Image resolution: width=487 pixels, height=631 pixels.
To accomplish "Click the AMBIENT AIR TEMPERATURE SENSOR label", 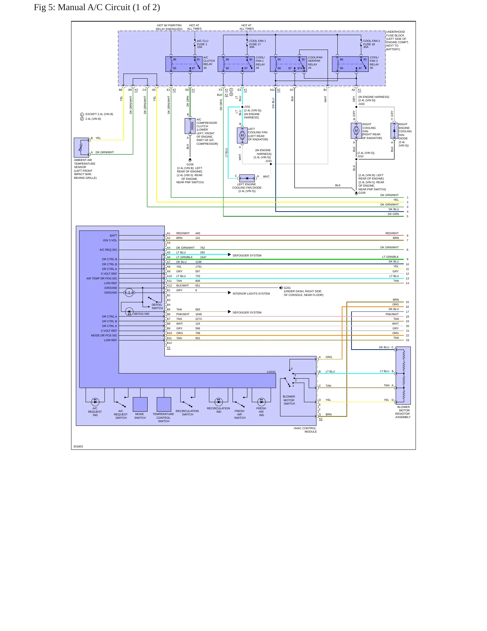I will (85, 169).
